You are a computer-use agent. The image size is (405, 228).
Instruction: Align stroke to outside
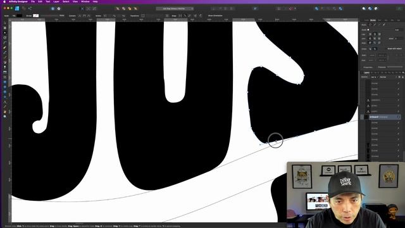[380, 42]
